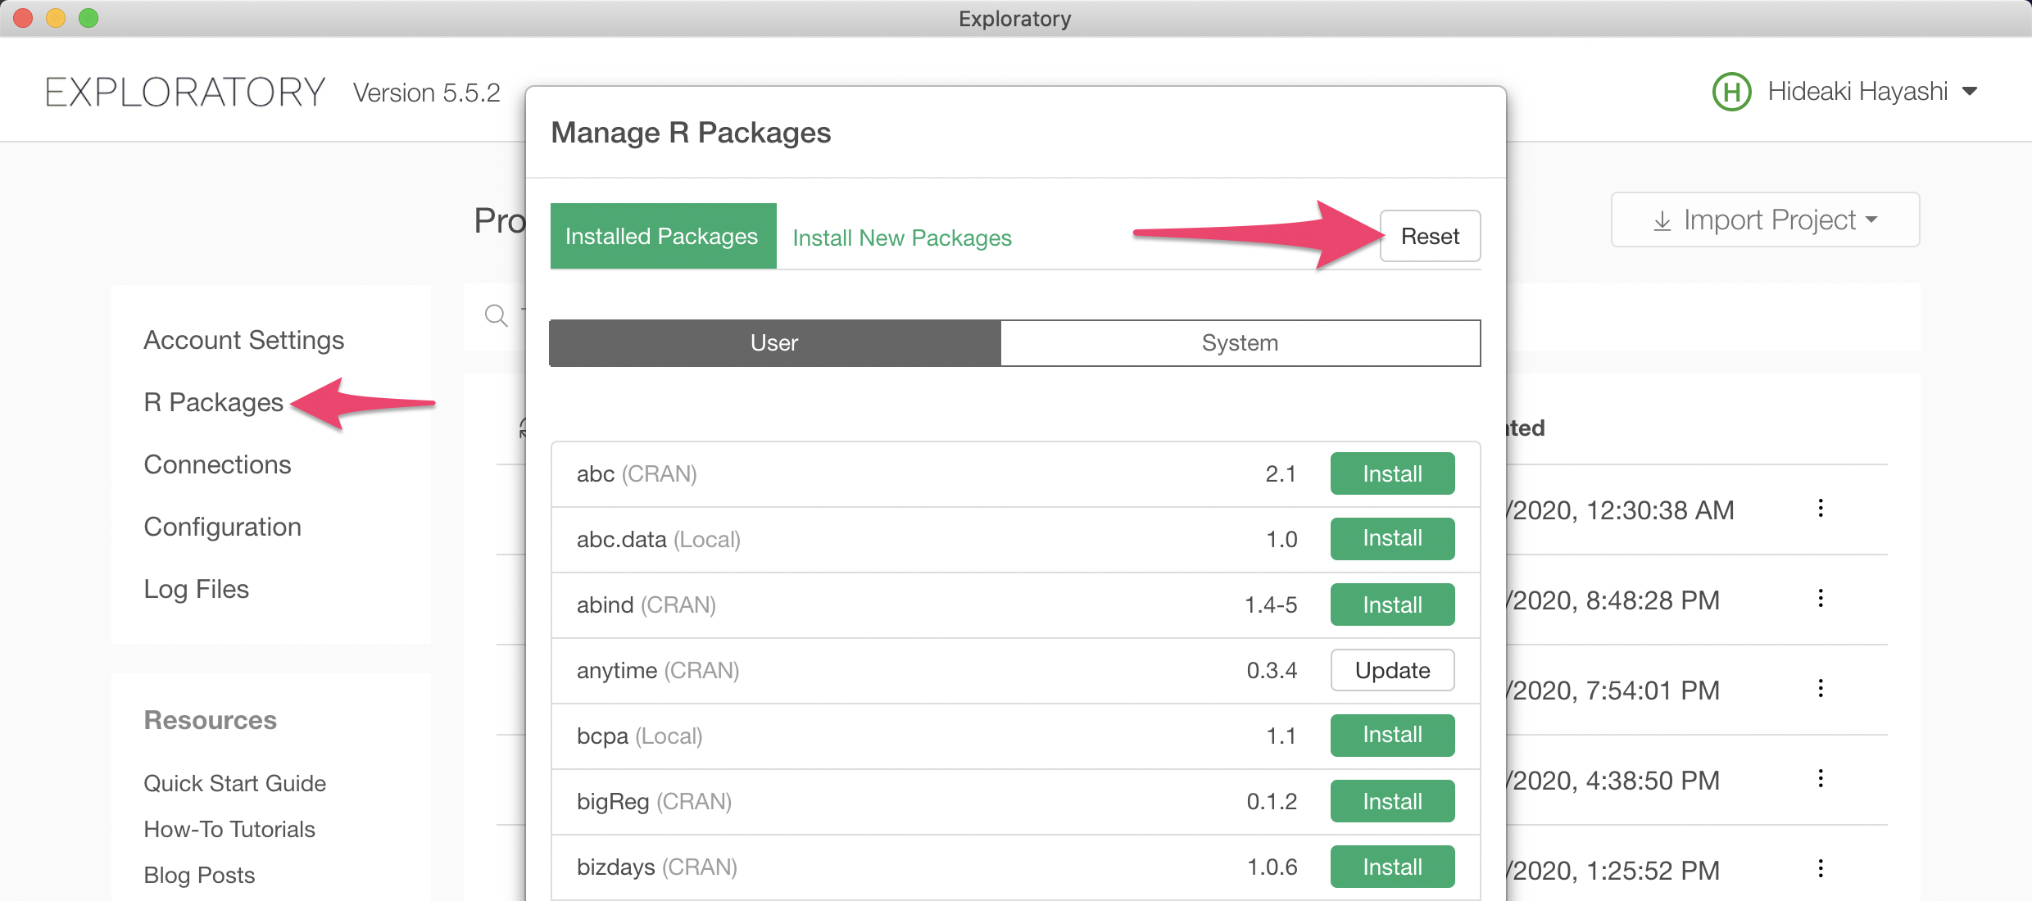
Task: Open the How-To Tutorials link
Action: point(229,829)
